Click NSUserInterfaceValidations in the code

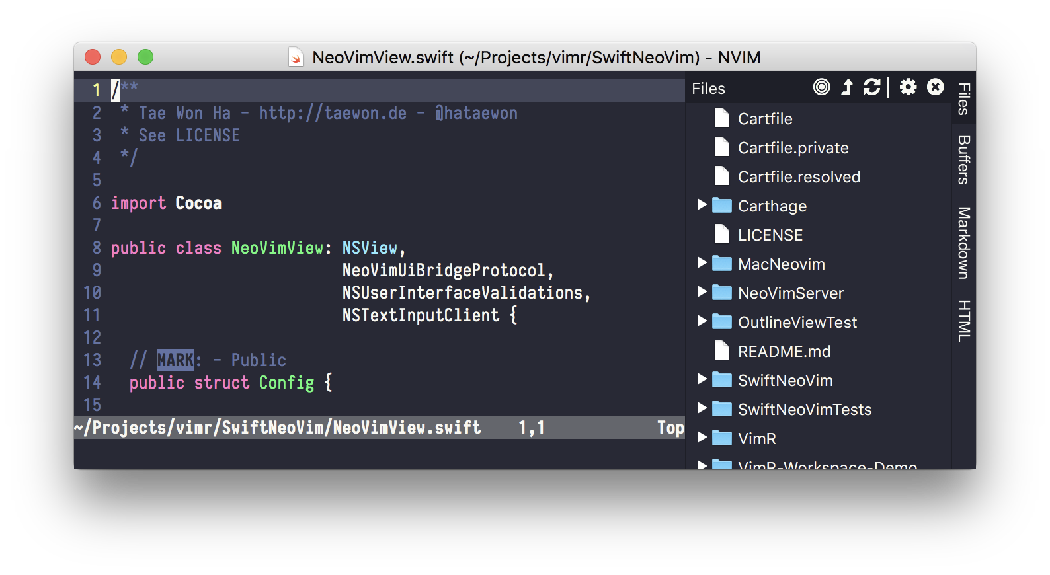click(462, 293)
